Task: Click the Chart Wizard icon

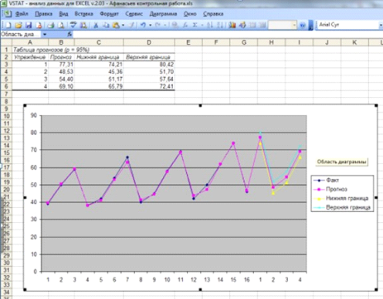Action: click(x=232, y=25)
